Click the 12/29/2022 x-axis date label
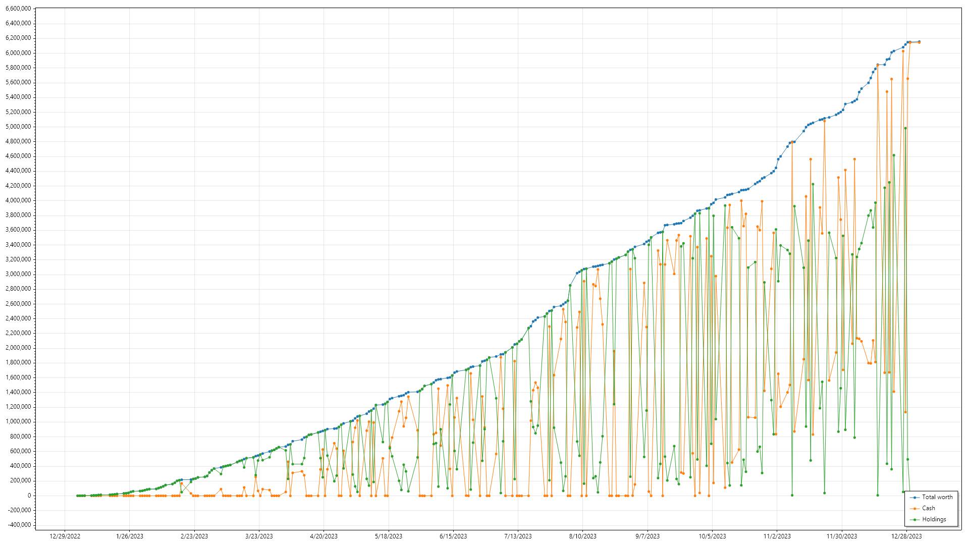Image resolution: width=969 pixels, height=545 pixels. click(65, 536)
